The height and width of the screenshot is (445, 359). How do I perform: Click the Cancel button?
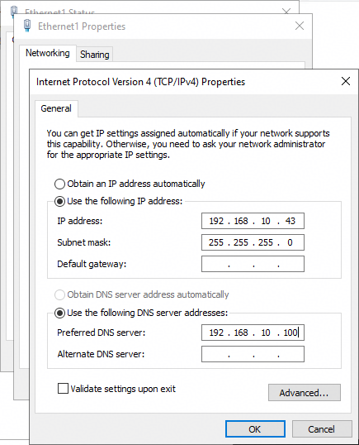pos(322,429)
